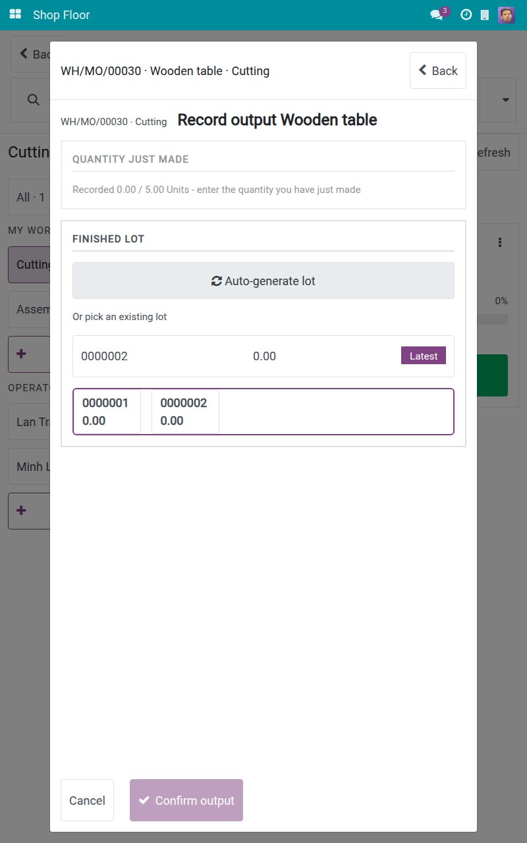Image resolution: width=527 pixels, height=843 pixels.
Task: Open the user avatar menu
Action: pyautogui.click(x=507, y=14)
